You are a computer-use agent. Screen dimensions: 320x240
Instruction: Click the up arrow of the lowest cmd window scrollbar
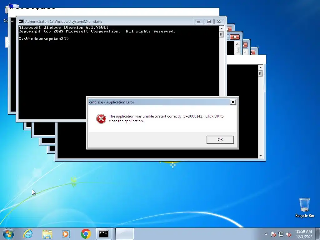point(260,67)
